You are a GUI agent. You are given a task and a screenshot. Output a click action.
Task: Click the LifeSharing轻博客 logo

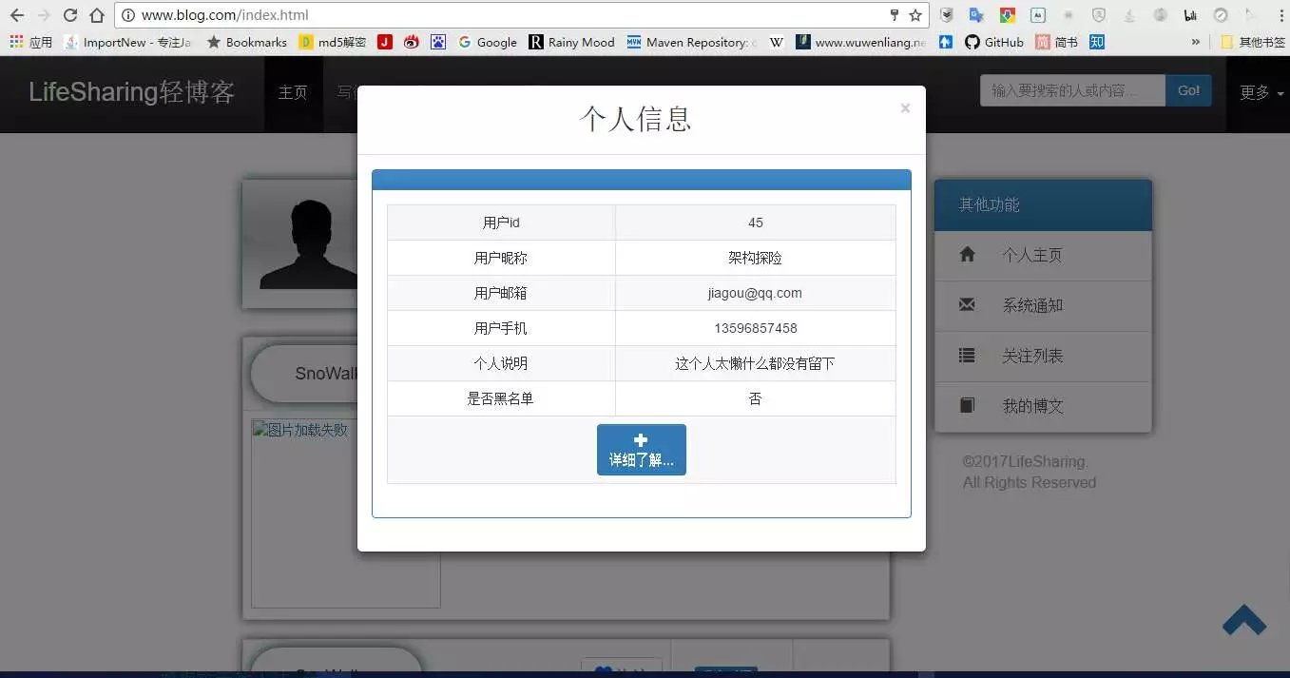[x=131, y=92]
